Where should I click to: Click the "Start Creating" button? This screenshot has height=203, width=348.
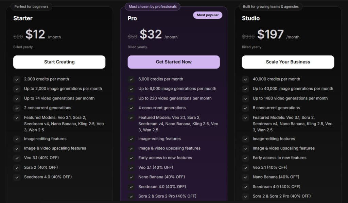pyautogui.click(x=59, y=62)
